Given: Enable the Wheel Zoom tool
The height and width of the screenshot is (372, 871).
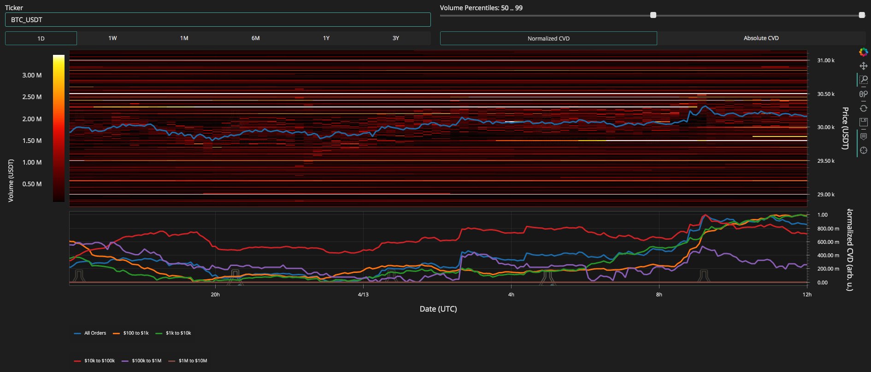Looking at the screenshot, I should [x=863, y=94].
